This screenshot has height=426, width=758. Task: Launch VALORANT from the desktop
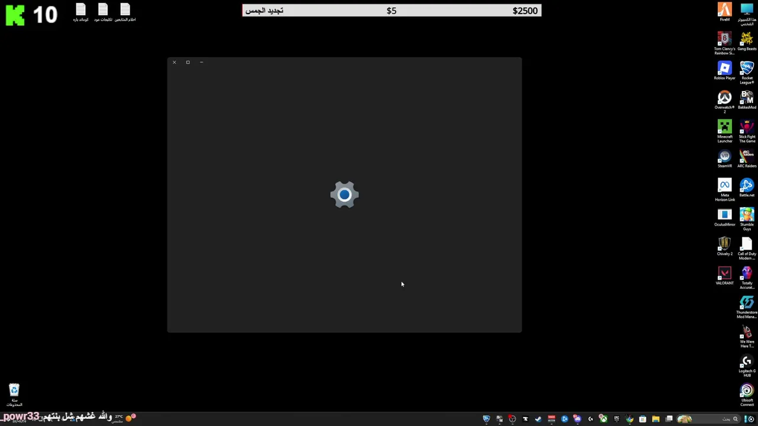725,276
